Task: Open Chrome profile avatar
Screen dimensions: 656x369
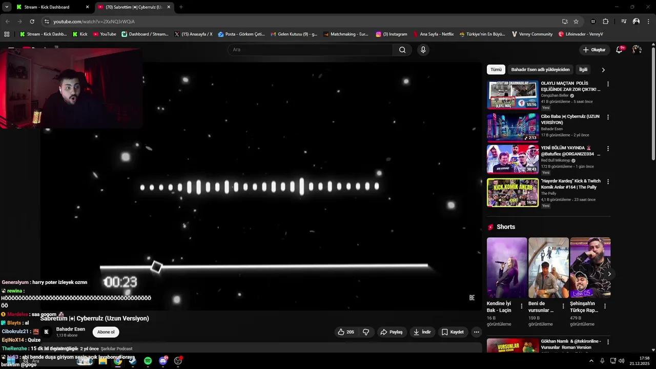Action: 636,22
